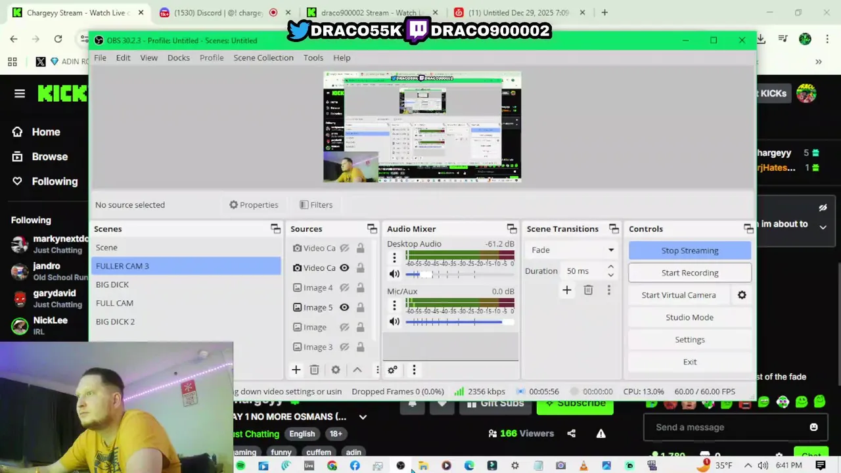Open Scene Transitions three-dot menu
Viewport: 841px width, 473px height.
(x=609, y=290)
